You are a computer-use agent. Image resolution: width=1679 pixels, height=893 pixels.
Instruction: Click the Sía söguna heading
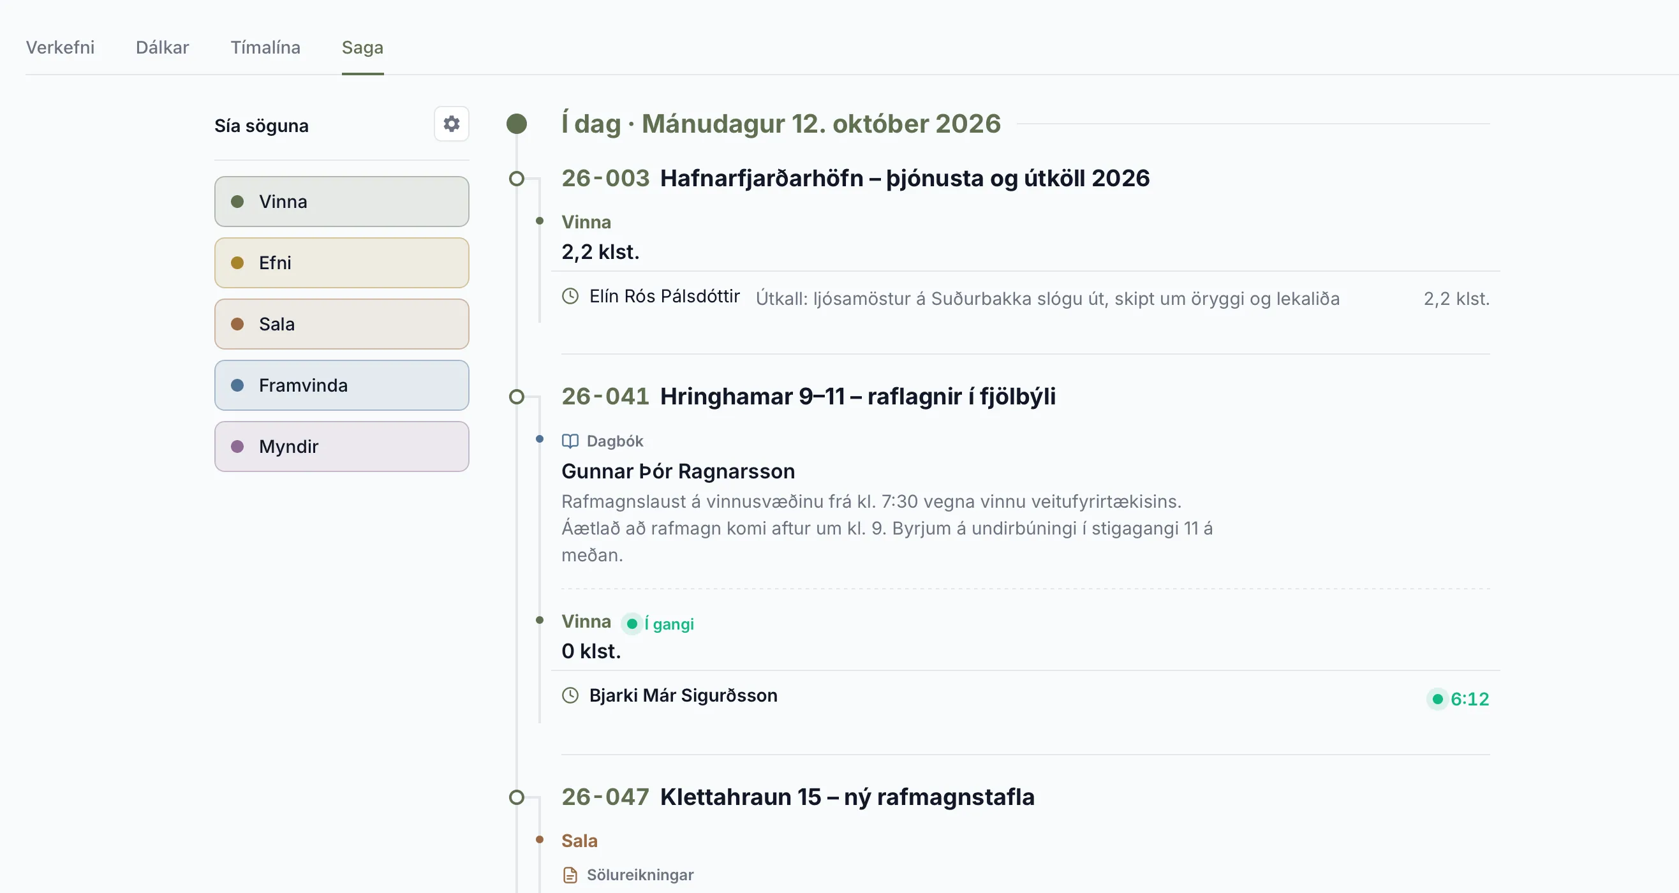click(262, 125)
